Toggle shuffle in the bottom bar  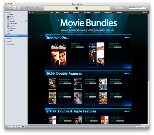(14, 127)
